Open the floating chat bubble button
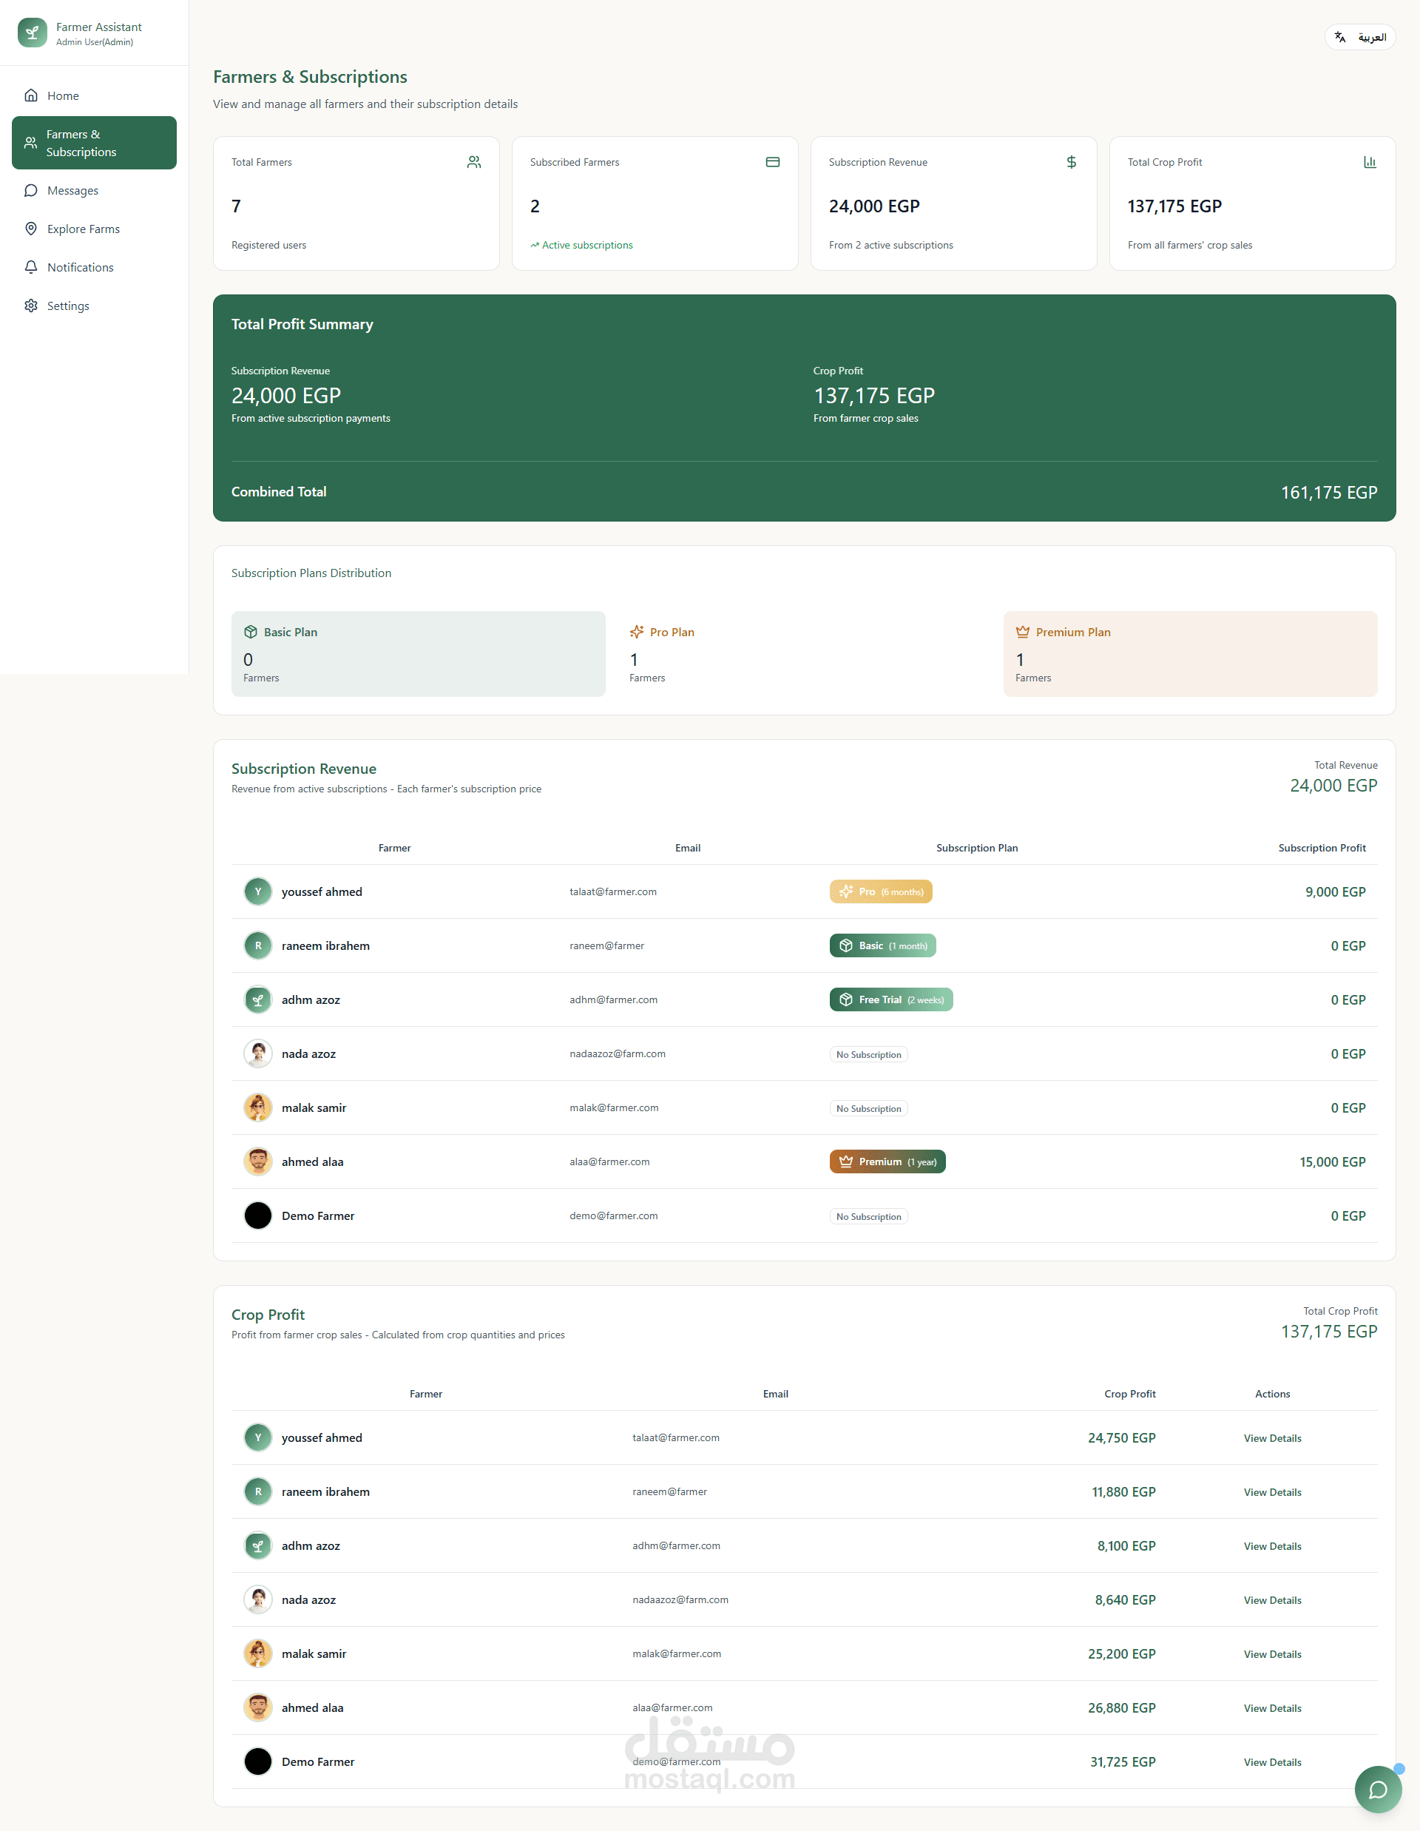 point(1377,1789)
